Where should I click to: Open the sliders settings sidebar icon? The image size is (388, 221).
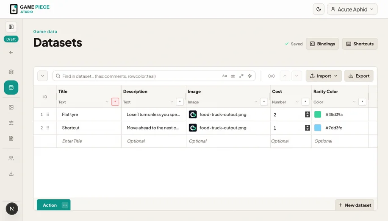(11, 123)
